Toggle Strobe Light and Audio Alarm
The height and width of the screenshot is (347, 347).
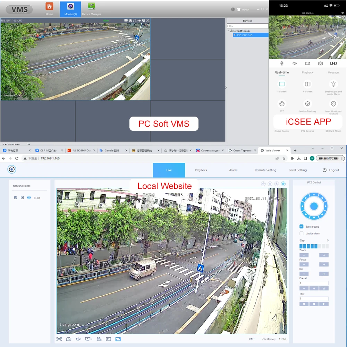click(333, 84)
